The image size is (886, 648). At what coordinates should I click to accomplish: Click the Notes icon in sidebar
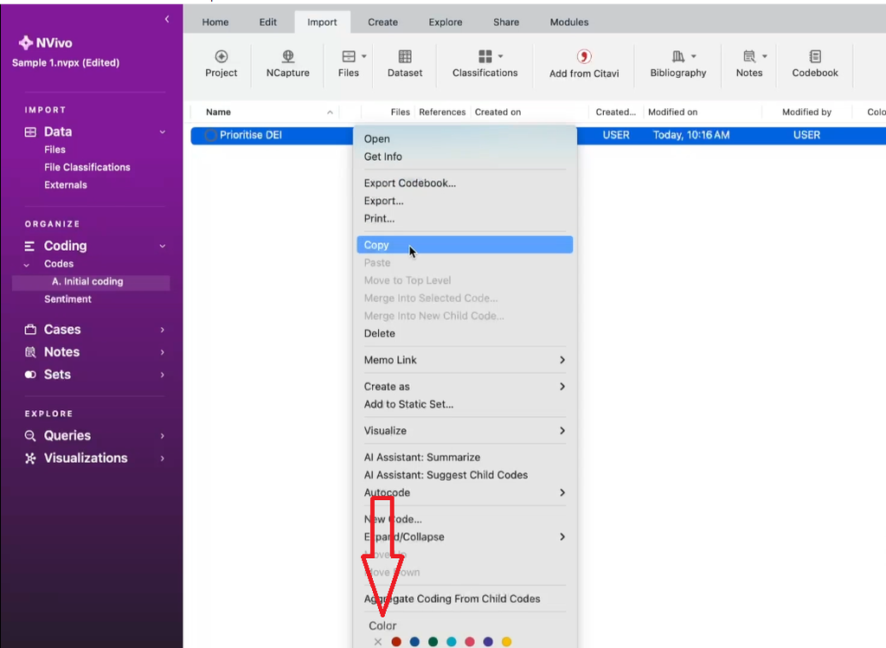[x=30, y=352]
